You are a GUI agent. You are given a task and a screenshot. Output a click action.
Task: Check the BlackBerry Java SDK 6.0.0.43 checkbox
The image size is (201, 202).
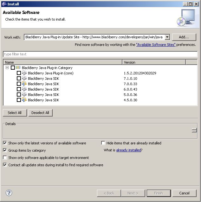point(19,89)
